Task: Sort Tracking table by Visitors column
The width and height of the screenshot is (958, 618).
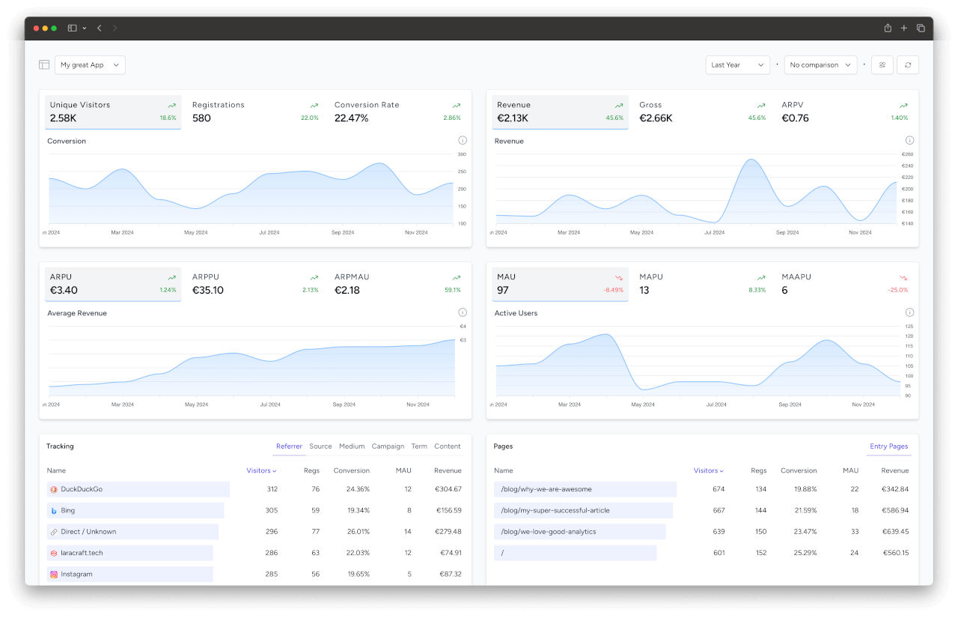Action: click(261, 470)
